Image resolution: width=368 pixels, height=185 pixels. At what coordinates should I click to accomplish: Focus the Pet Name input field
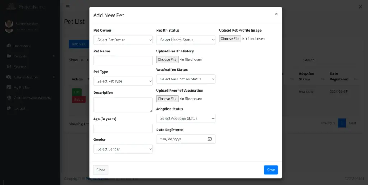pos(123,60)
